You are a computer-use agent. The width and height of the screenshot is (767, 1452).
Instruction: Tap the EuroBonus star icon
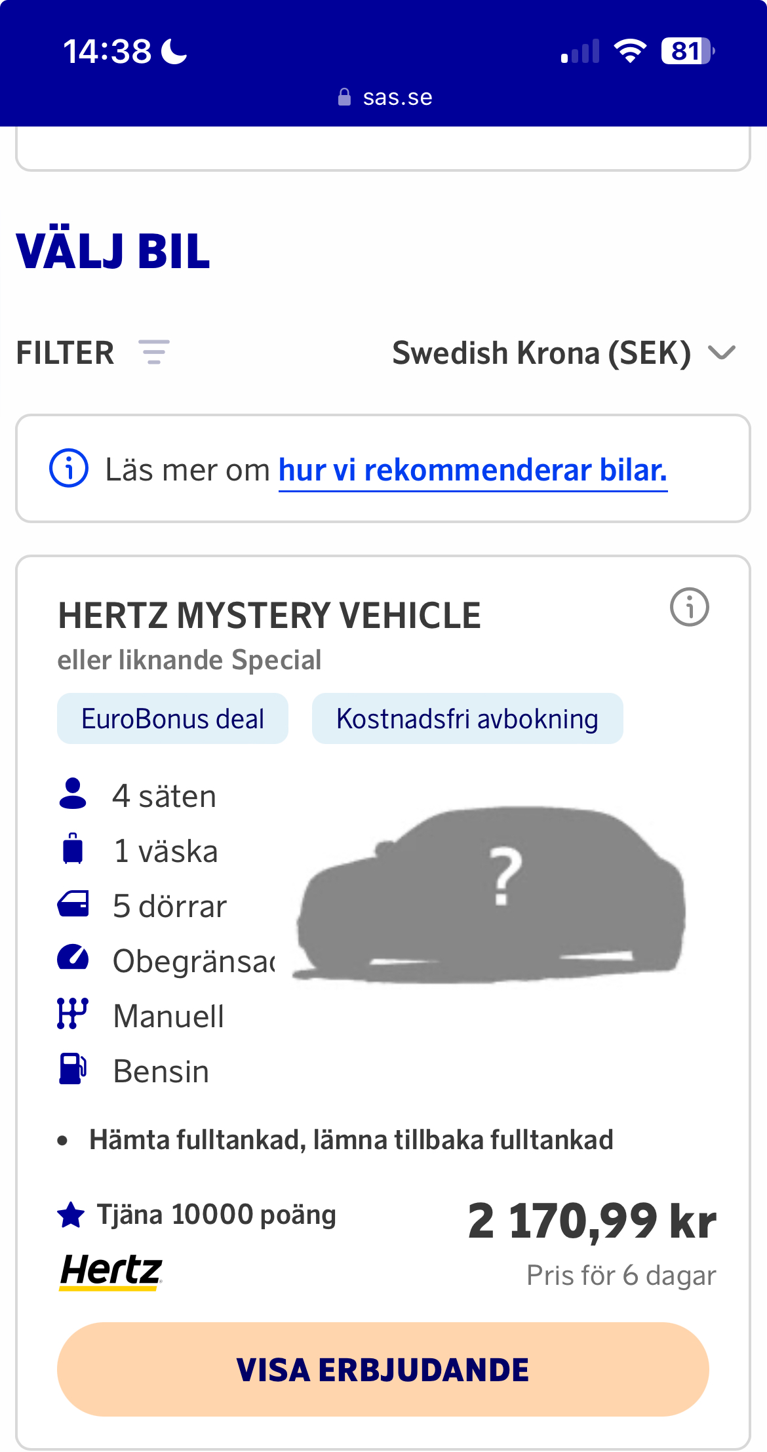pyautogui.click(x=71, y=1215)
